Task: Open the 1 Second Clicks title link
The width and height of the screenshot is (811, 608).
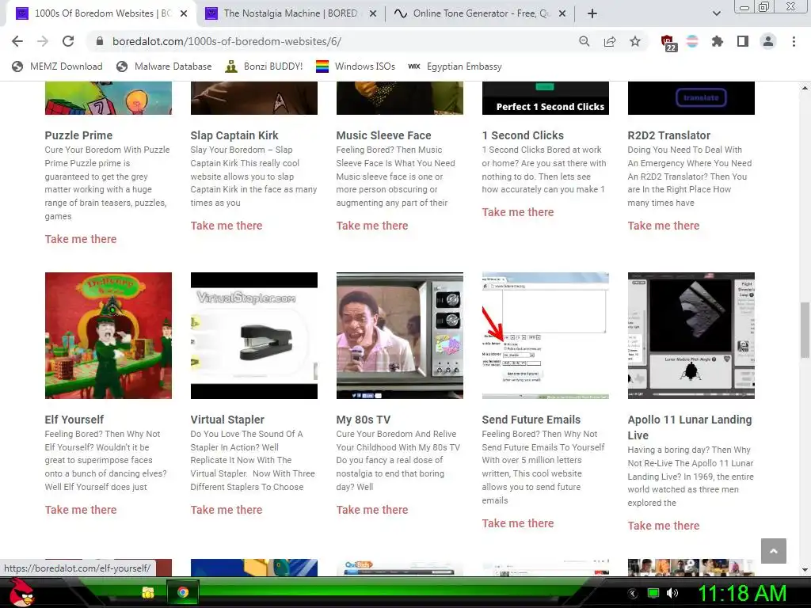Action: 523,135
